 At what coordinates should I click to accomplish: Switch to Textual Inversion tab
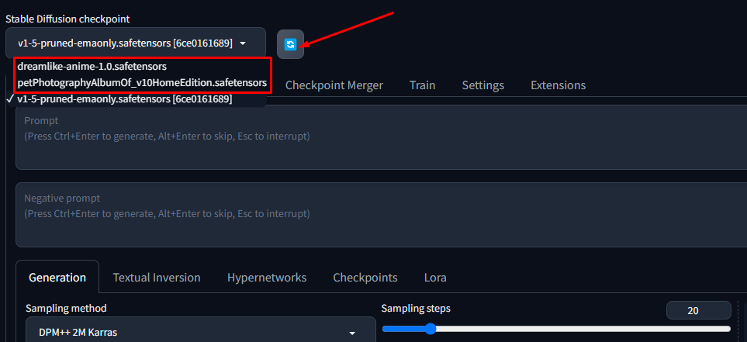coord(157,278)
